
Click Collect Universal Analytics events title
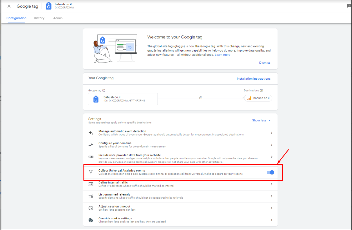click(x=122, y=171)
